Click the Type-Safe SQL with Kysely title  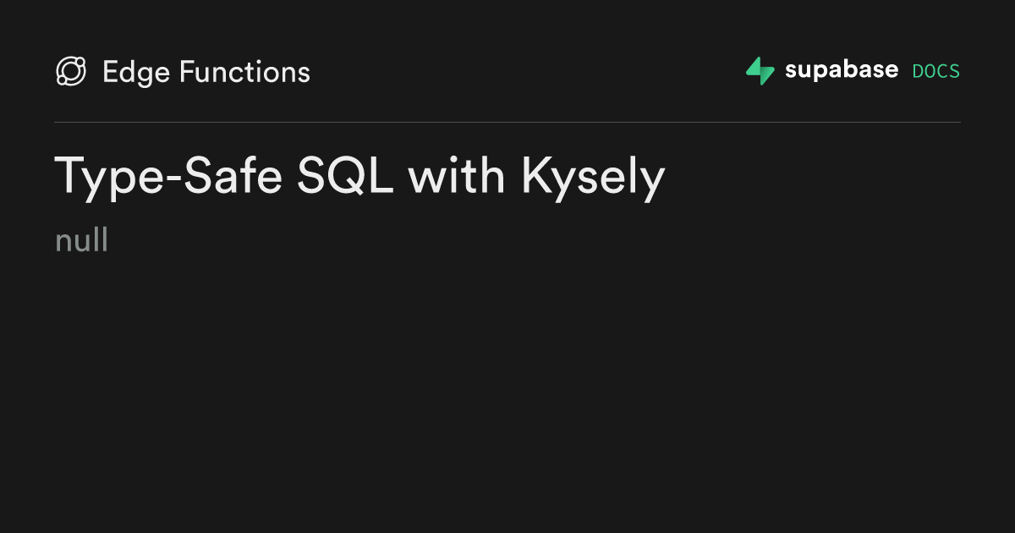pyautogui.click(x=360, y=179)
